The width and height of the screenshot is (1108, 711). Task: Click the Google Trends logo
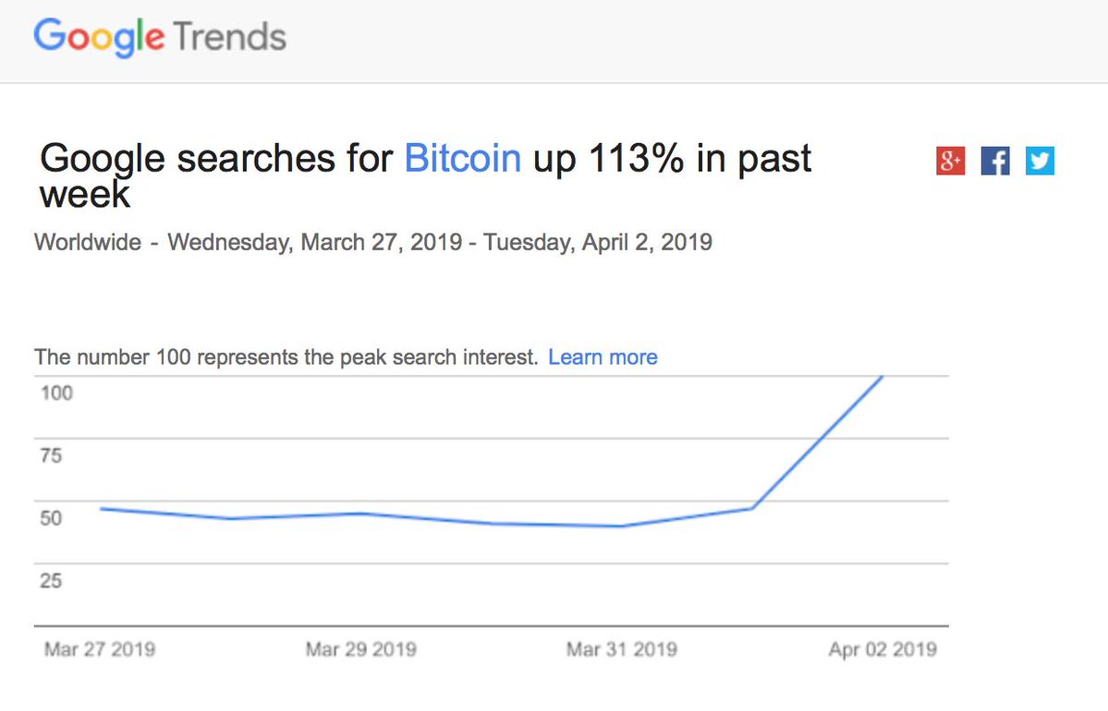tap(160, 38)
